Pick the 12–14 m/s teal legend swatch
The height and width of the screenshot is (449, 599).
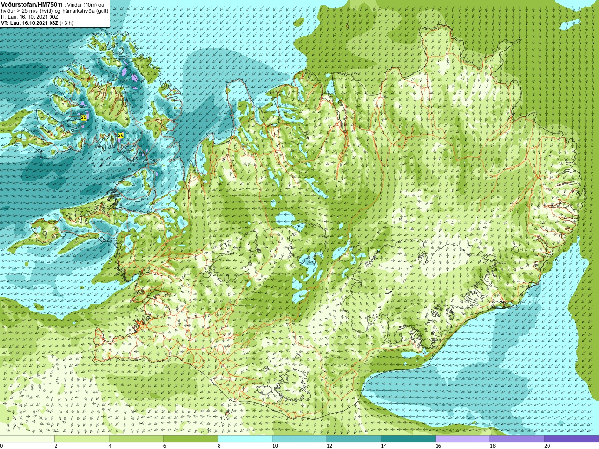353,439
